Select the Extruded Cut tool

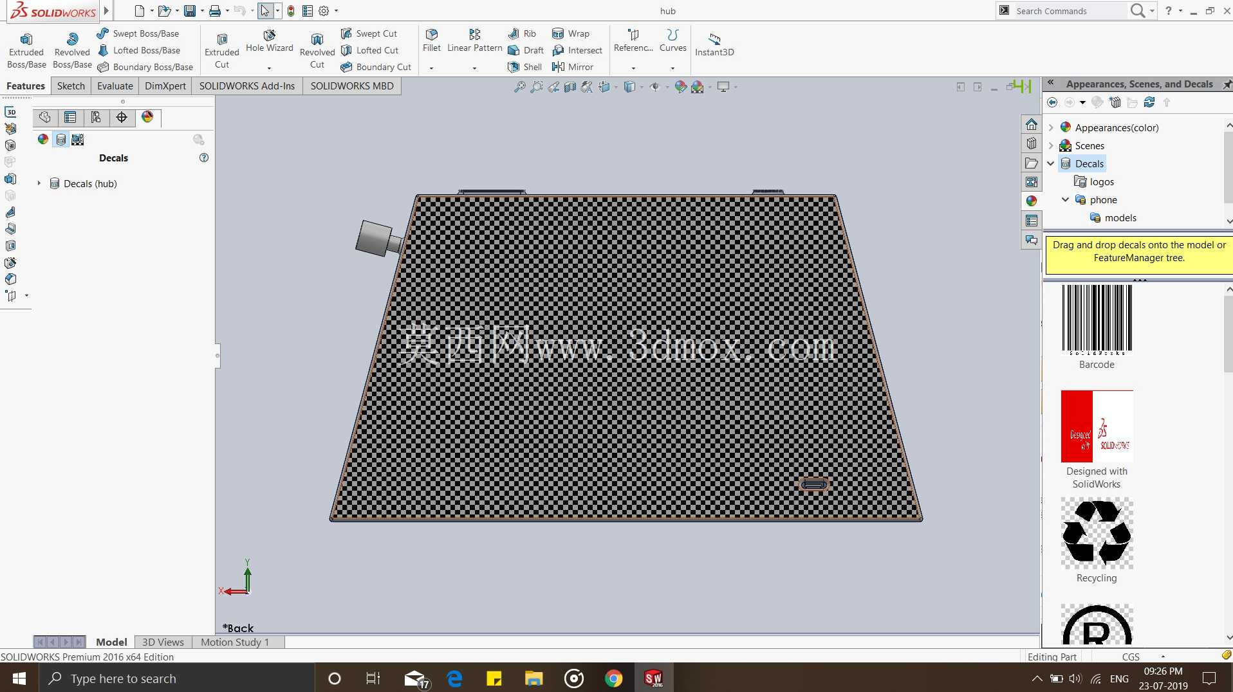click(x=222, y=50)
